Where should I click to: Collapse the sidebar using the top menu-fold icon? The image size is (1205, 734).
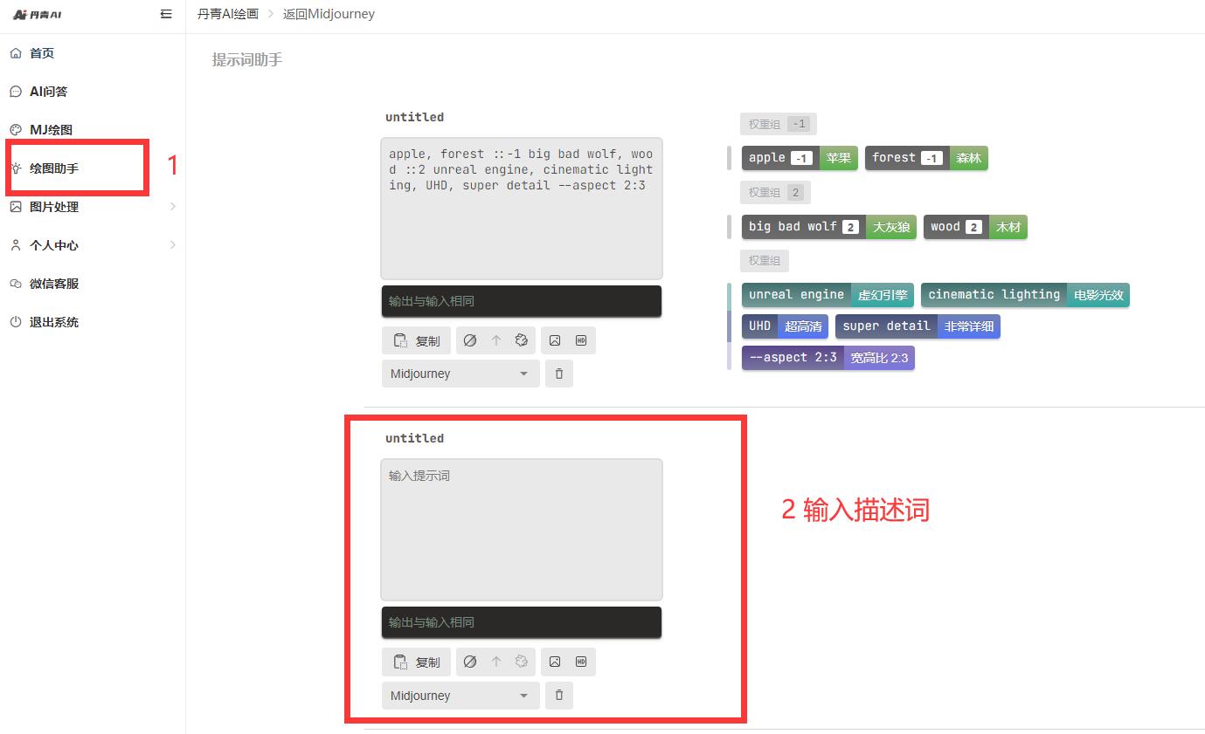pyautogui.click(x=166, y=14)
